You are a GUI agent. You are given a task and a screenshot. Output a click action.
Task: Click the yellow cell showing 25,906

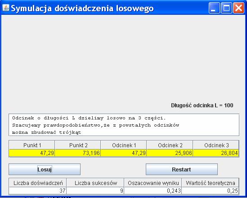(170, 153)
